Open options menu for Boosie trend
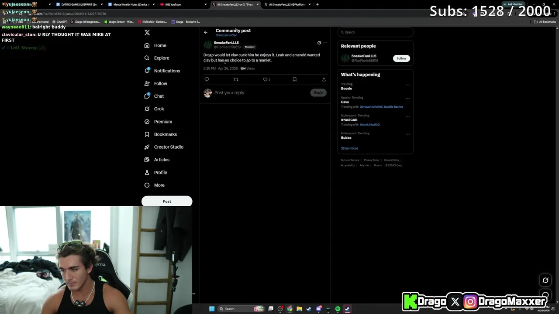This screenshot has height=314, width=559. [408, 85]
